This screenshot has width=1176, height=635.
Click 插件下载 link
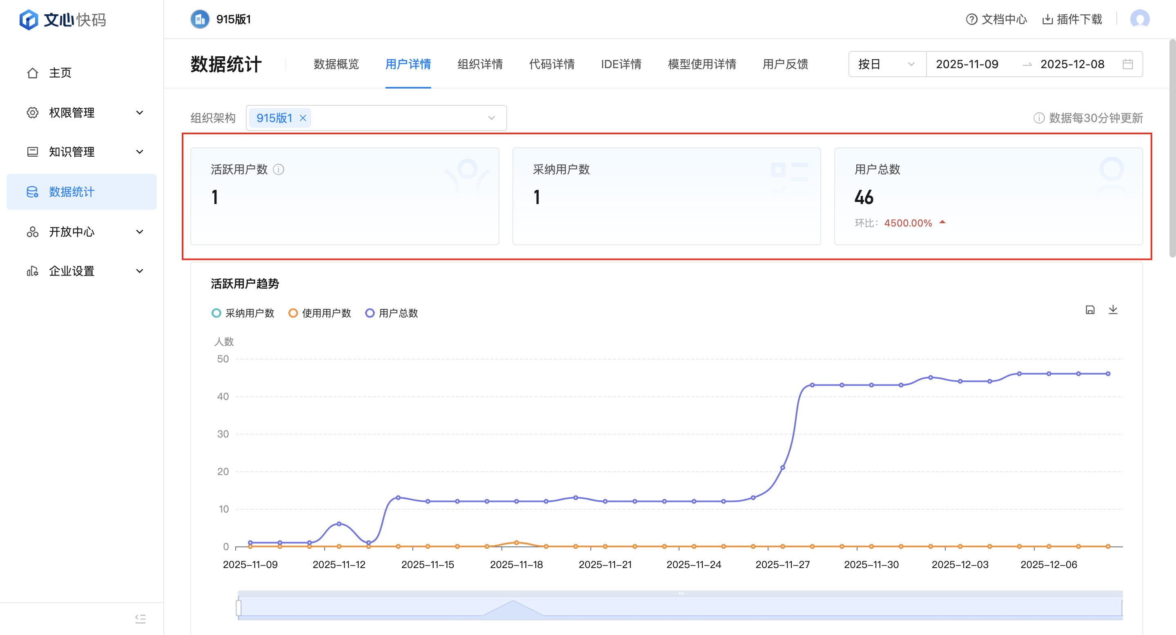click(1072, 19)
